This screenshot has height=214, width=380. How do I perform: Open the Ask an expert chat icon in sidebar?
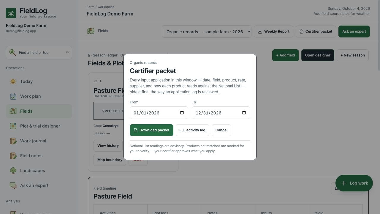pos(13,185)
